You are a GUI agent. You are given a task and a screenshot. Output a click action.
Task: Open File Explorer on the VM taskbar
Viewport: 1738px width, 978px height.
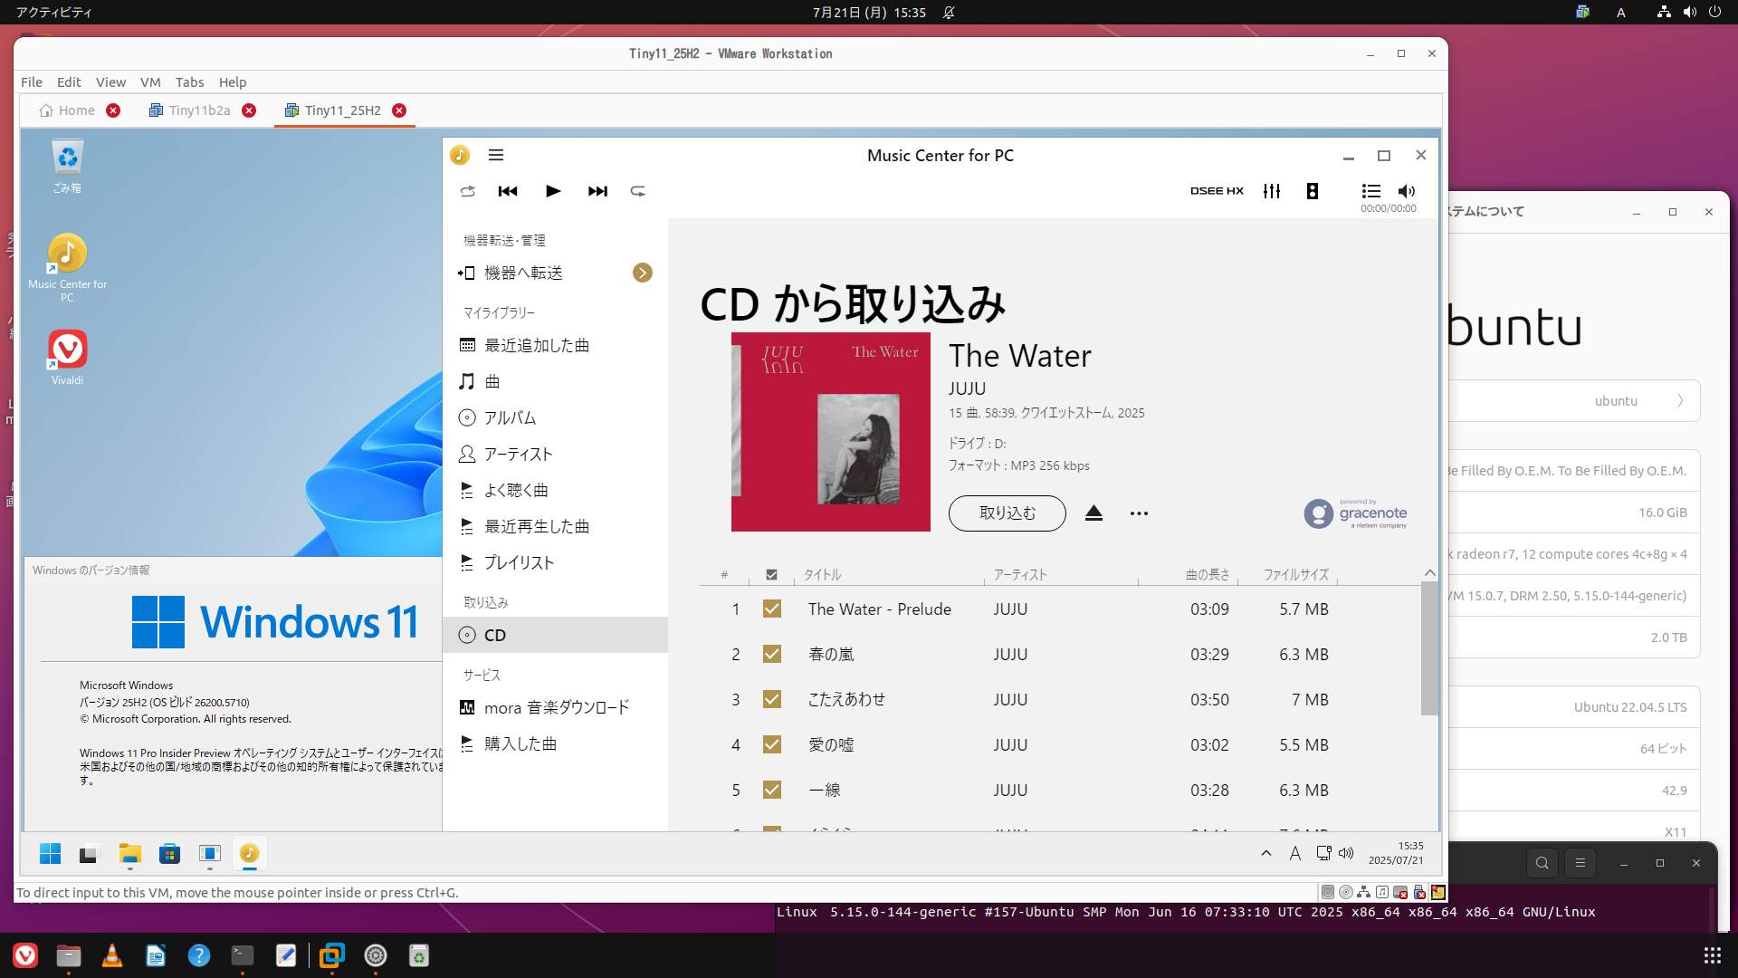click(x=129, y=854)
